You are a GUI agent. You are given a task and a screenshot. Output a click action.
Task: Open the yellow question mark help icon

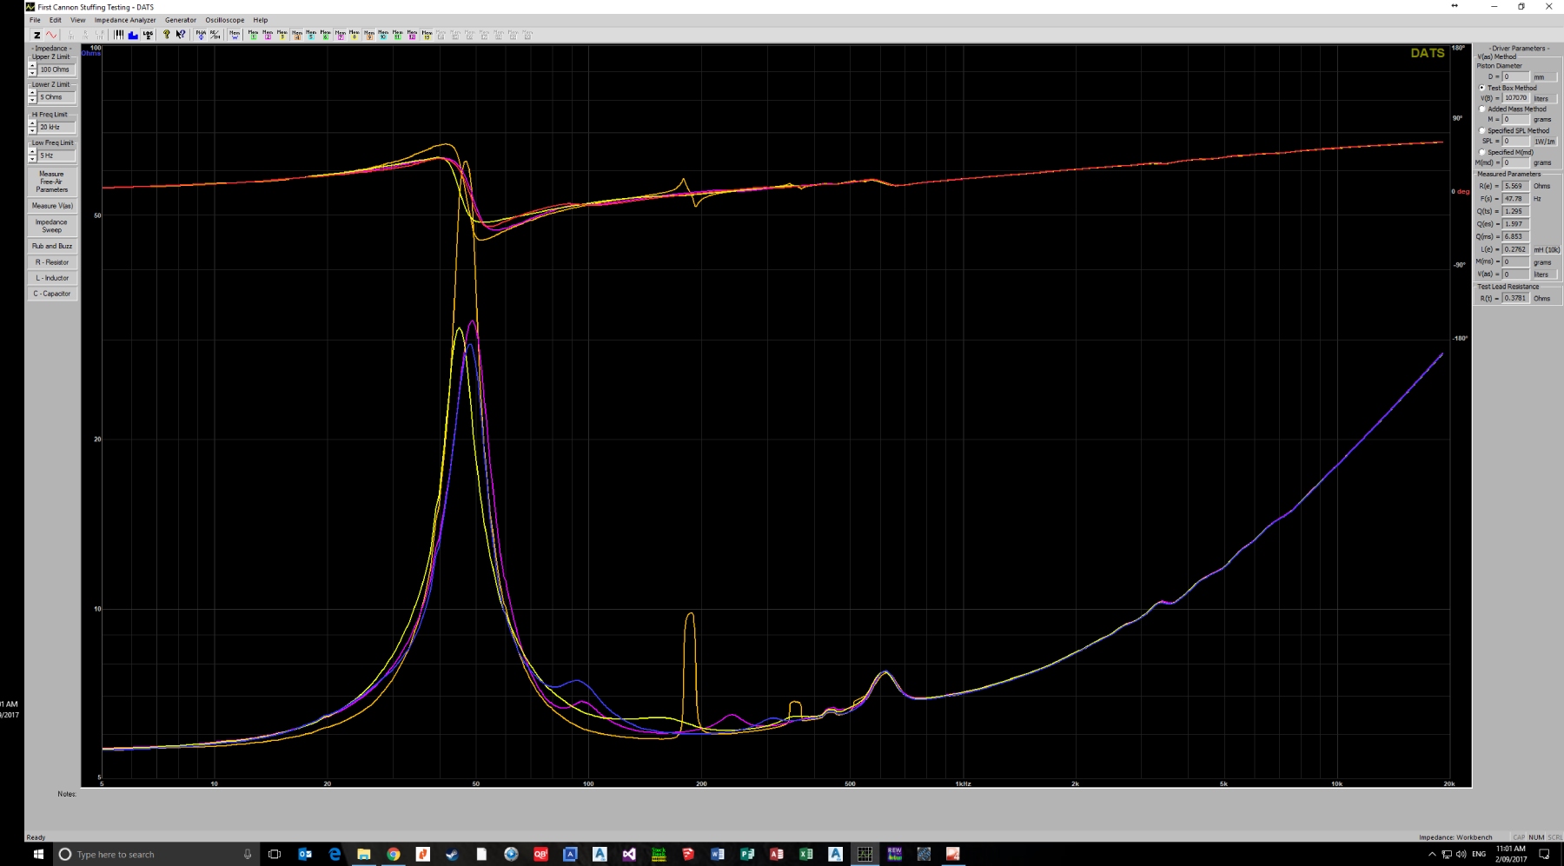tap(166, 35)
